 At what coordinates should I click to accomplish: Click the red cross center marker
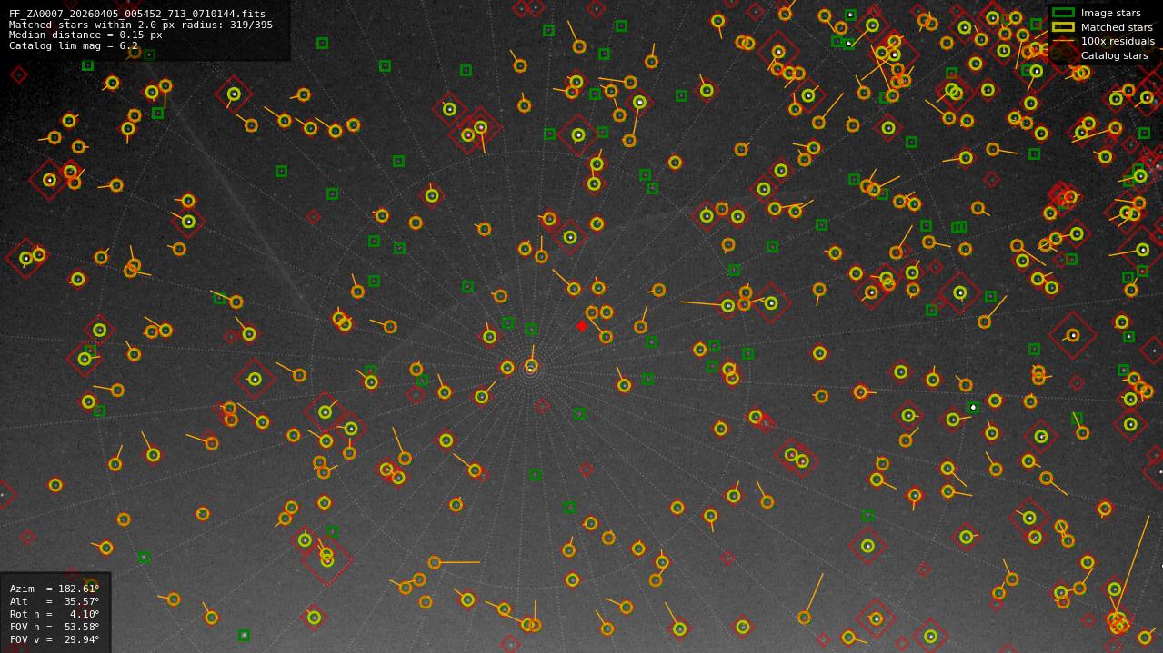coord(582,326)
